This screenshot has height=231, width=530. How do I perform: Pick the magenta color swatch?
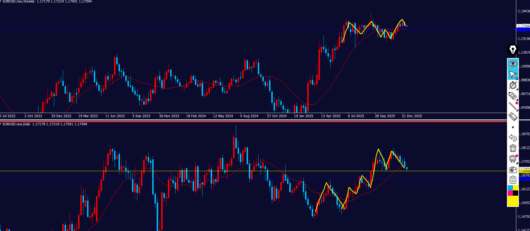tap(510, 193)
